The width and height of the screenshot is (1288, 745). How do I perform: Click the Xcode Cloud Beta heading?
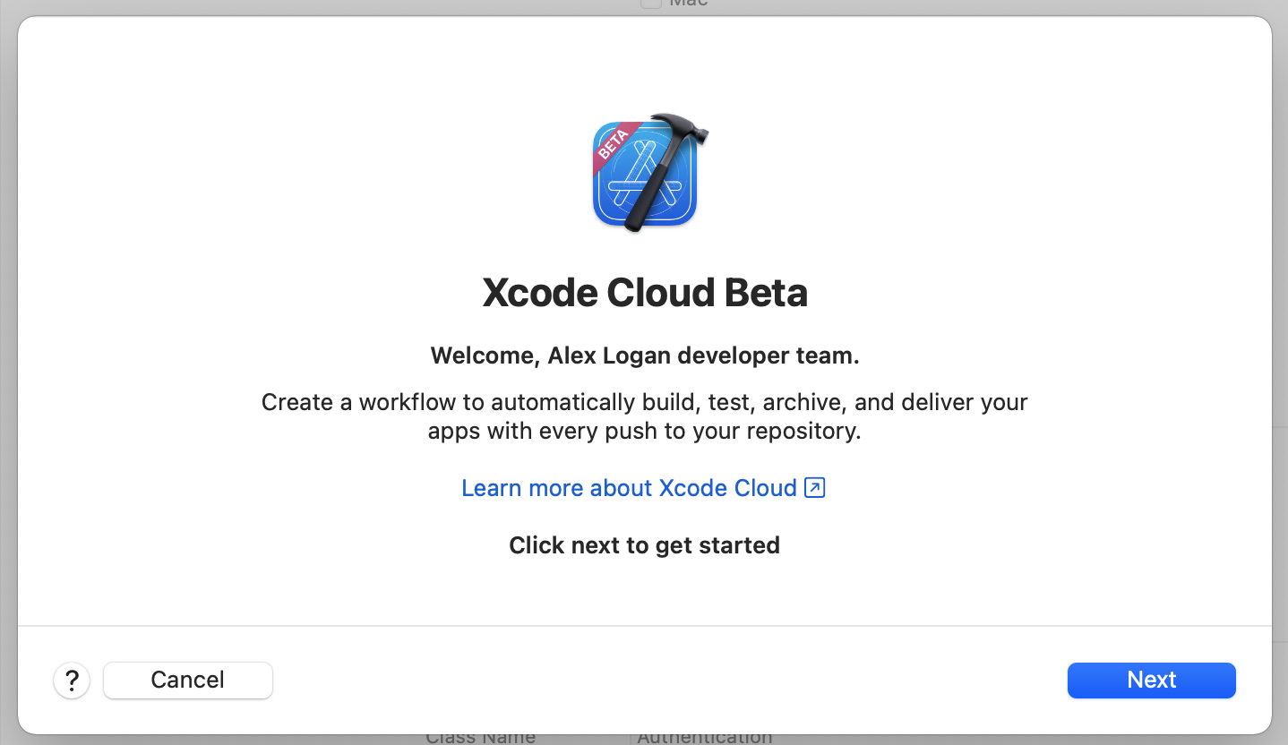point(645,293)
